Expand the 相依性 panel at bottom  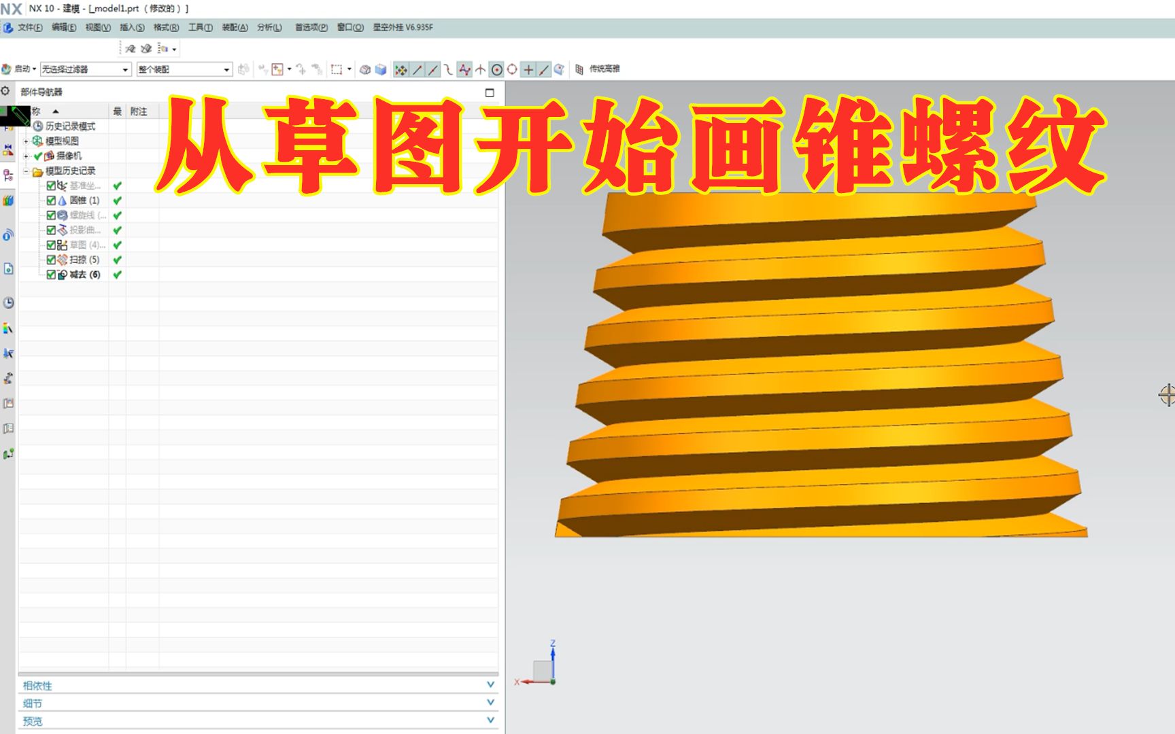tap(489, 686)
